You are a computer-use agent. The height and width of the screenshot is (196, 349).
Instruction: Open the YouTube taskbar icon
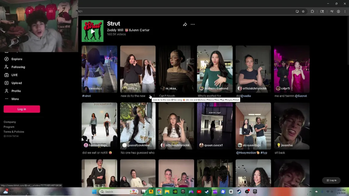coord(199,192)
